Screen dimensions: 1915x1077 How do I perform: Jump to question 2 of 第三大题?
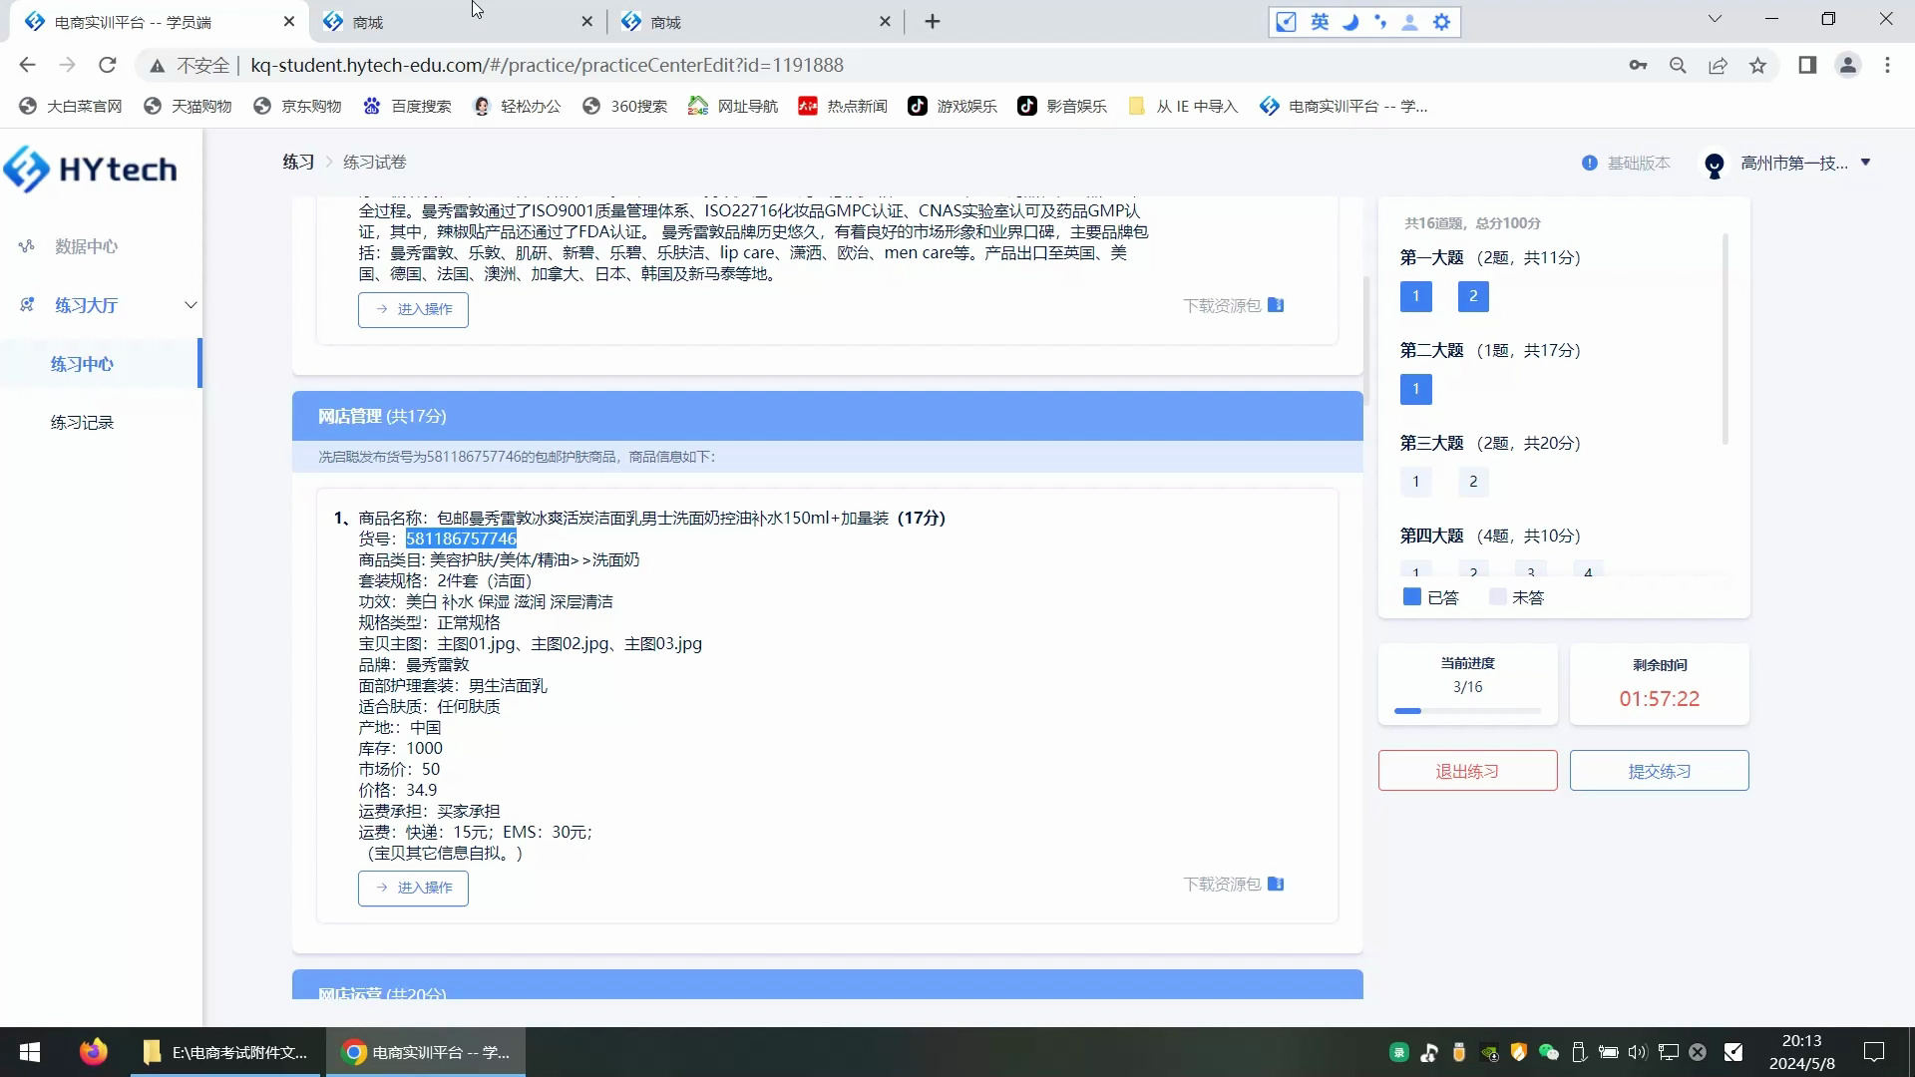point(1473,482)
